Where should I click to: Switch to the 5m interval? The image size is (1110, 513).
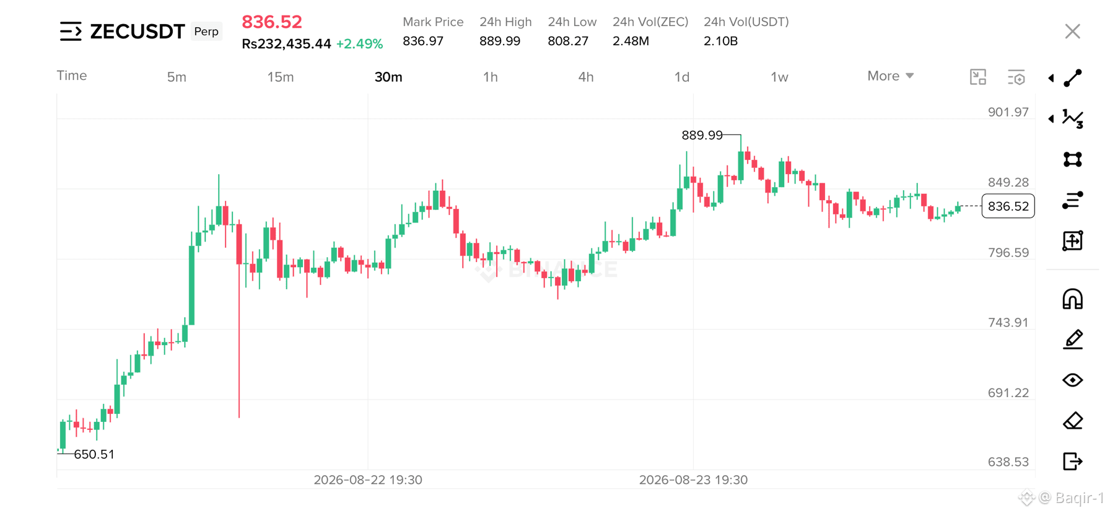[x=177, y=77]
